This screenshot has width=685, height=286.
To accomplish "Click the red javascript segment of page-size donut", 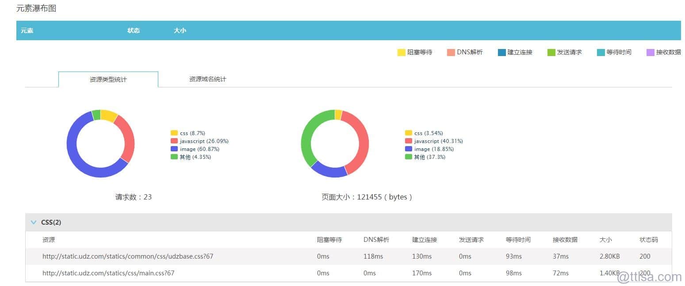I will [362, 146].
